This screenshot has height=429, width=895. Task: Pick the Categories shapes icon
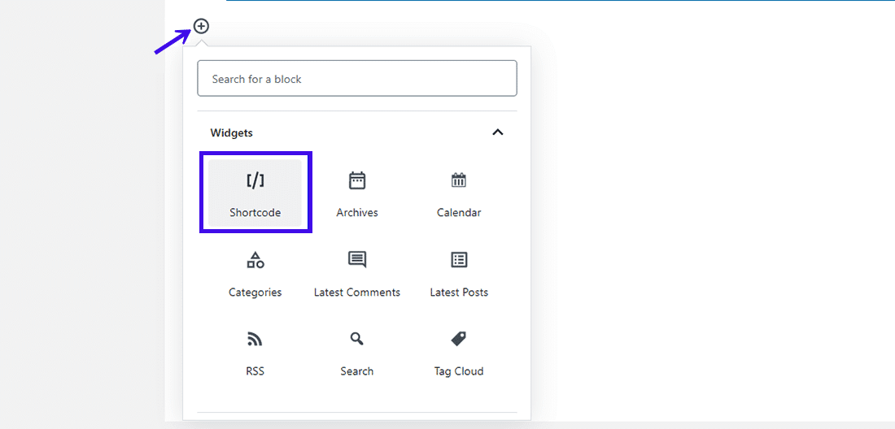[255, 260]
